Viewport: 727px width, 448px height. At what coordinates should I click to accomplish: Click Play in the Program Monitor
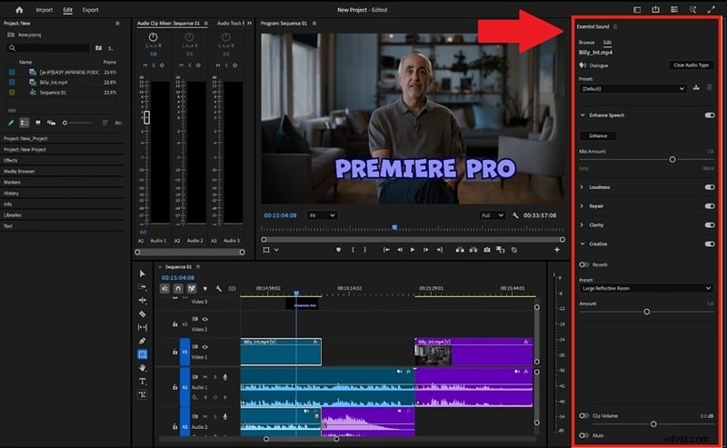click(x=413, y=250)
